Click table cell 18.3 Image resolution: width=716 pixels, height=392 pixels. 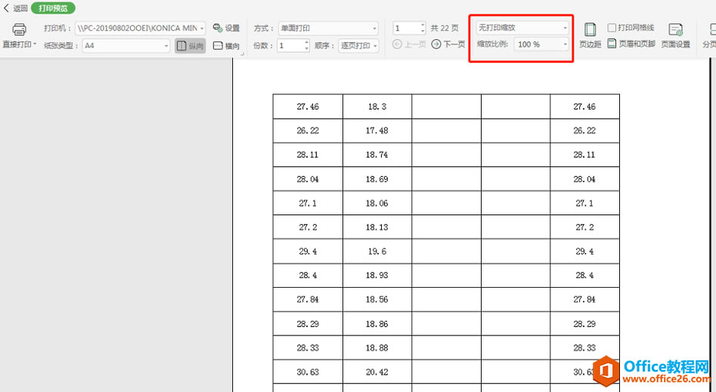tap(377, 106)
